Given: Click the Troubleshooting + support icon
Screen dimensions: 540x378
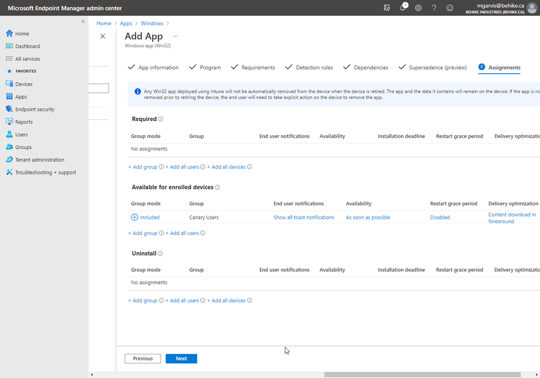Looking at the screenshot, I should tap(9, 172).
